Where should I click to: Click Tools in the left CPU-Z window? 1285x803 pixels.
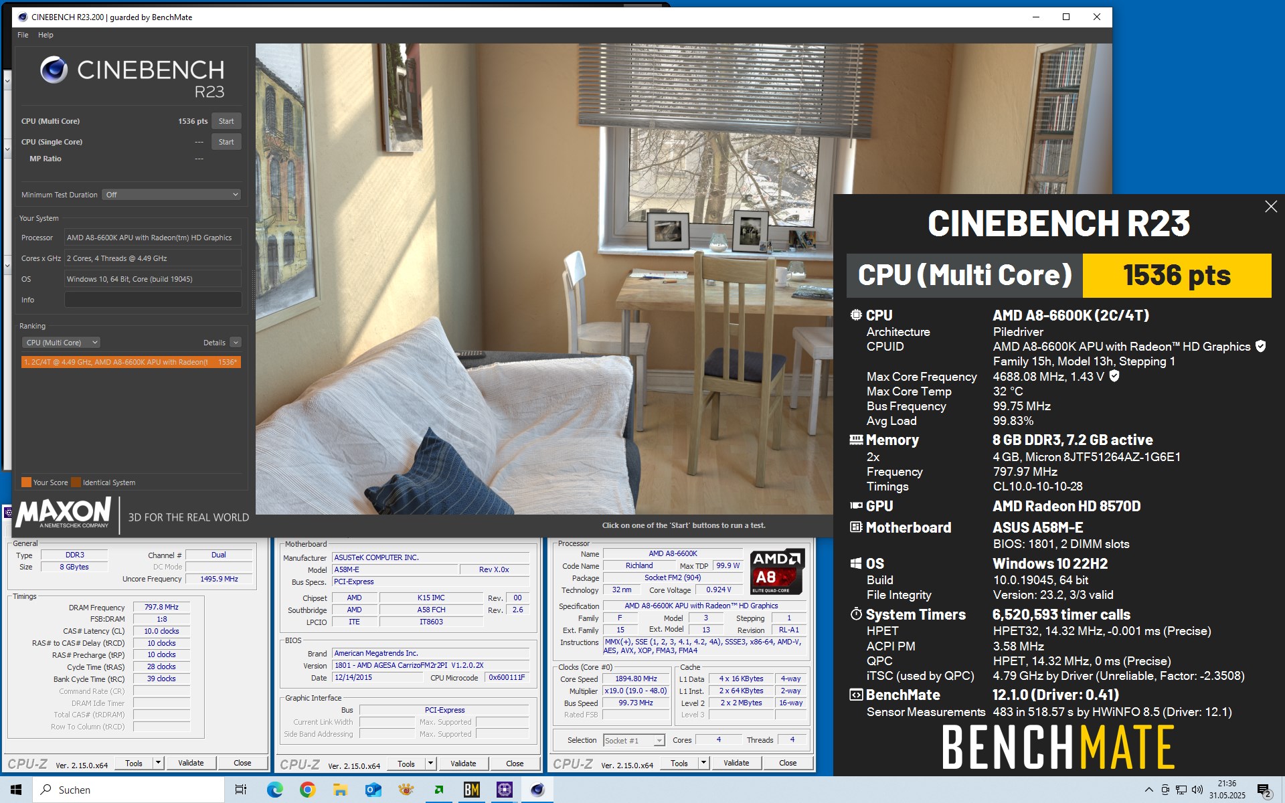click(134, 763)
